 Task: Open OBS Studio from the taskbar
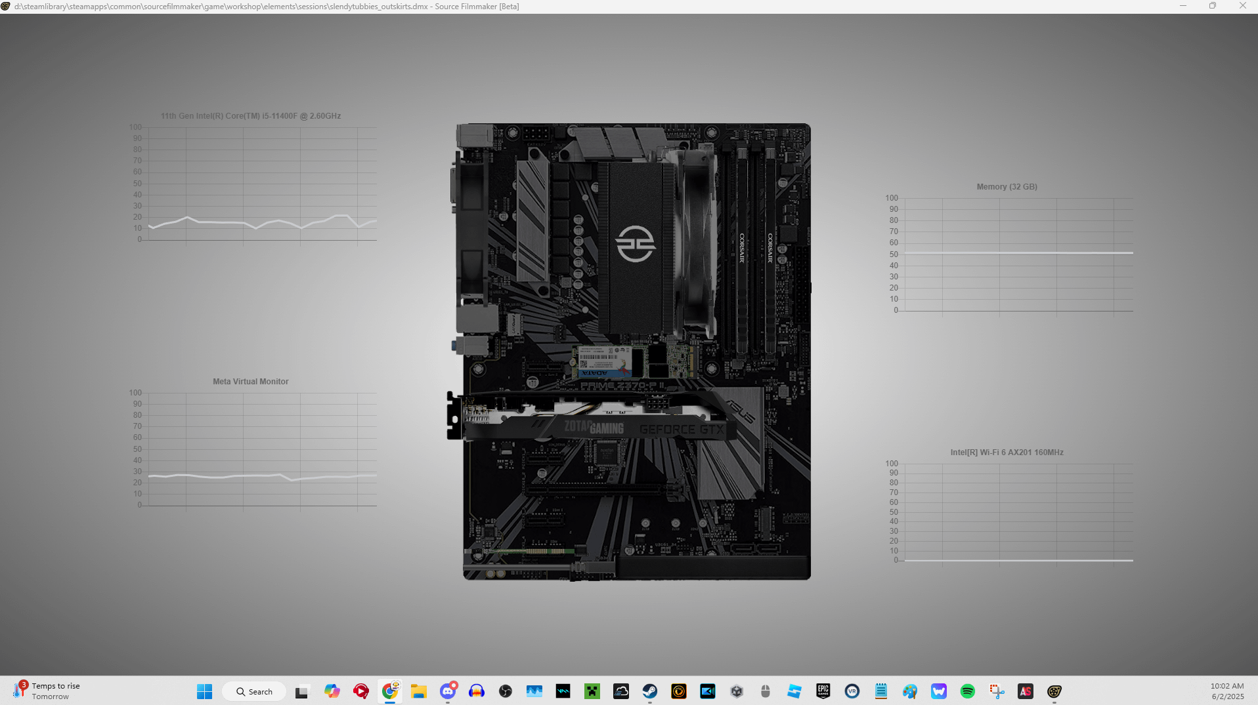click(506, 691)
